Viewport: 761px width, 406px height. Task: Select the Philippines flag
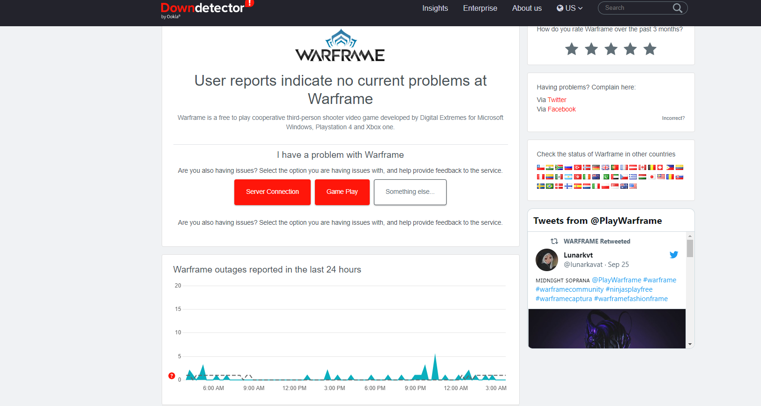(x=670, y=167)
